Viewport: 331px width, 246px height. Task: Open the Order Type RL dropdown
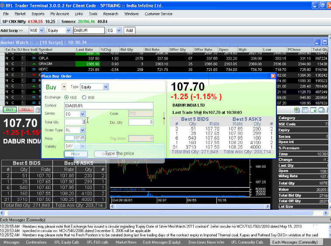pos(82,130)
